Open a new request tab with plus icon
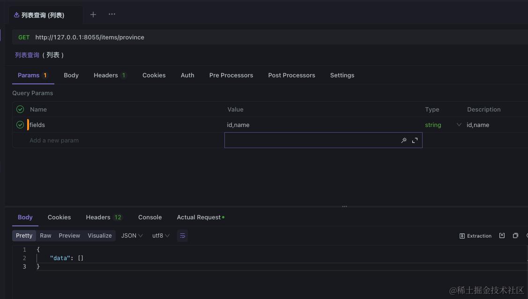 pyautogui.click(x=93, y=15)
